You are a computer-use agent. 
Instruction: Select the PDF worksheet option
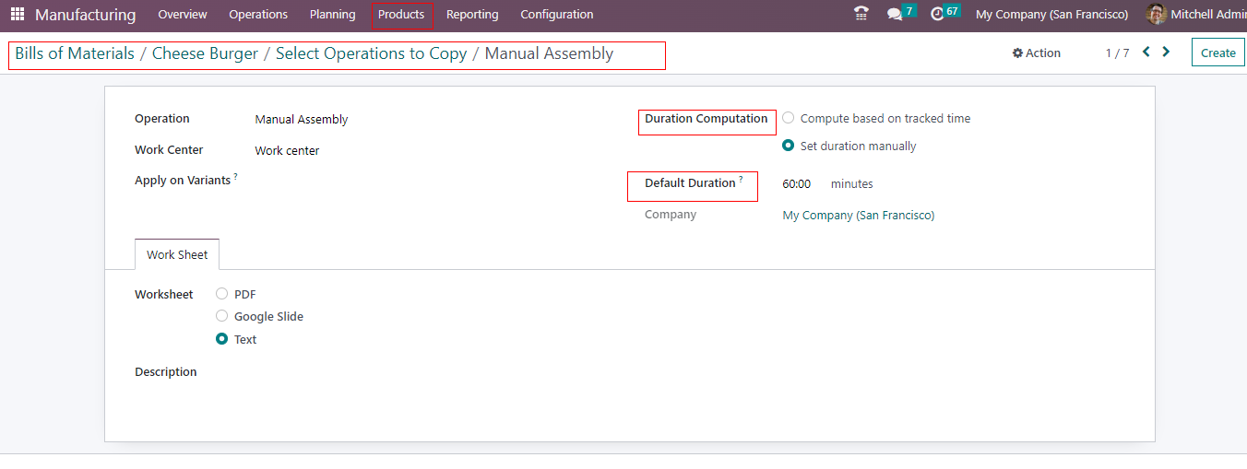pos(222,294)
